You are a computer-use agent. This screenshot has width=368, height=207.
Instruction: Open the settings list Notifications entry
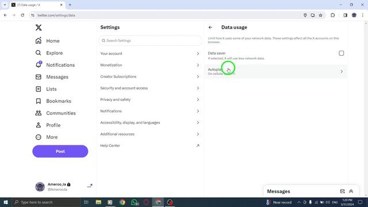(x=149, y=111)
